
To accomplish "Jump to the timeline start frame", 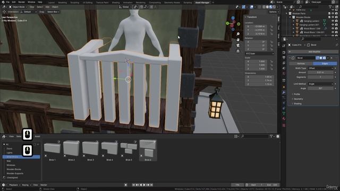I will [x=133, y=185].
